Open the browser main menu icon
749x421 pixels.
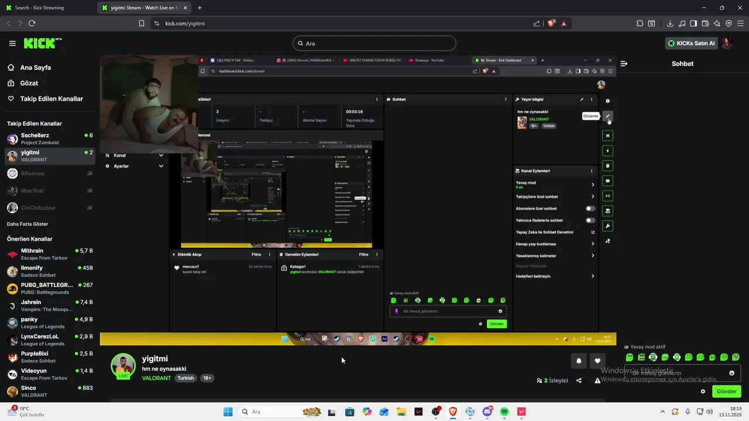click(740, 23)
